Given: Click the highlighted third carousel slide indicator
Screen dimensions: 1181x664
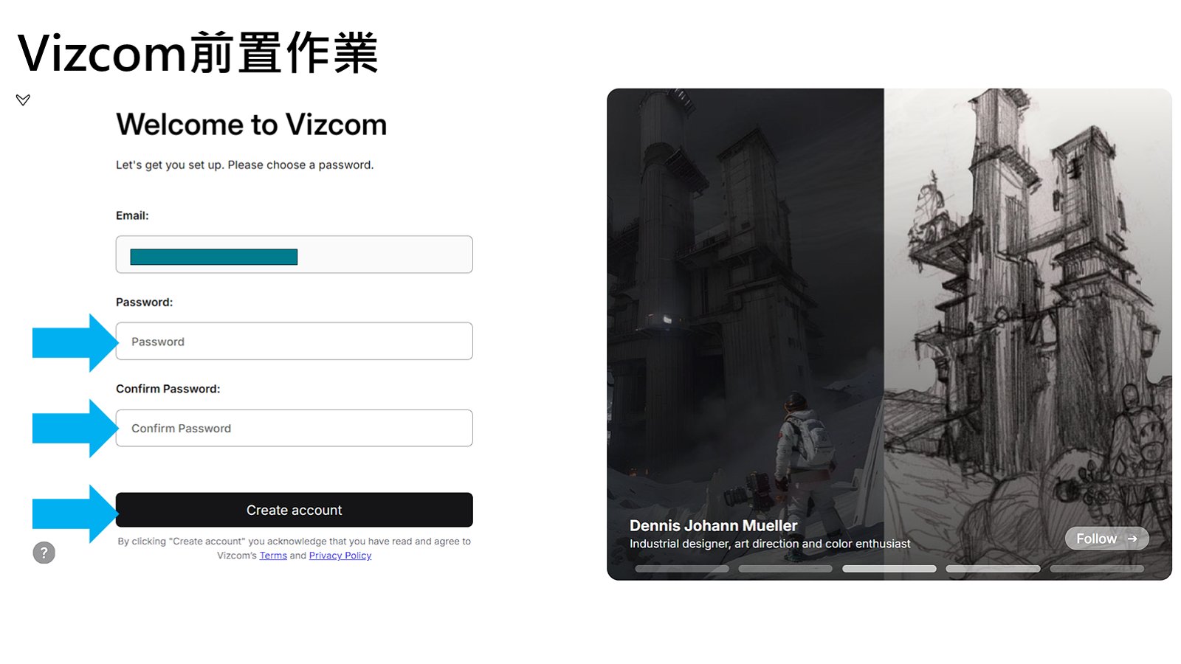Looking at the screenshot, I should click(889, 569).
